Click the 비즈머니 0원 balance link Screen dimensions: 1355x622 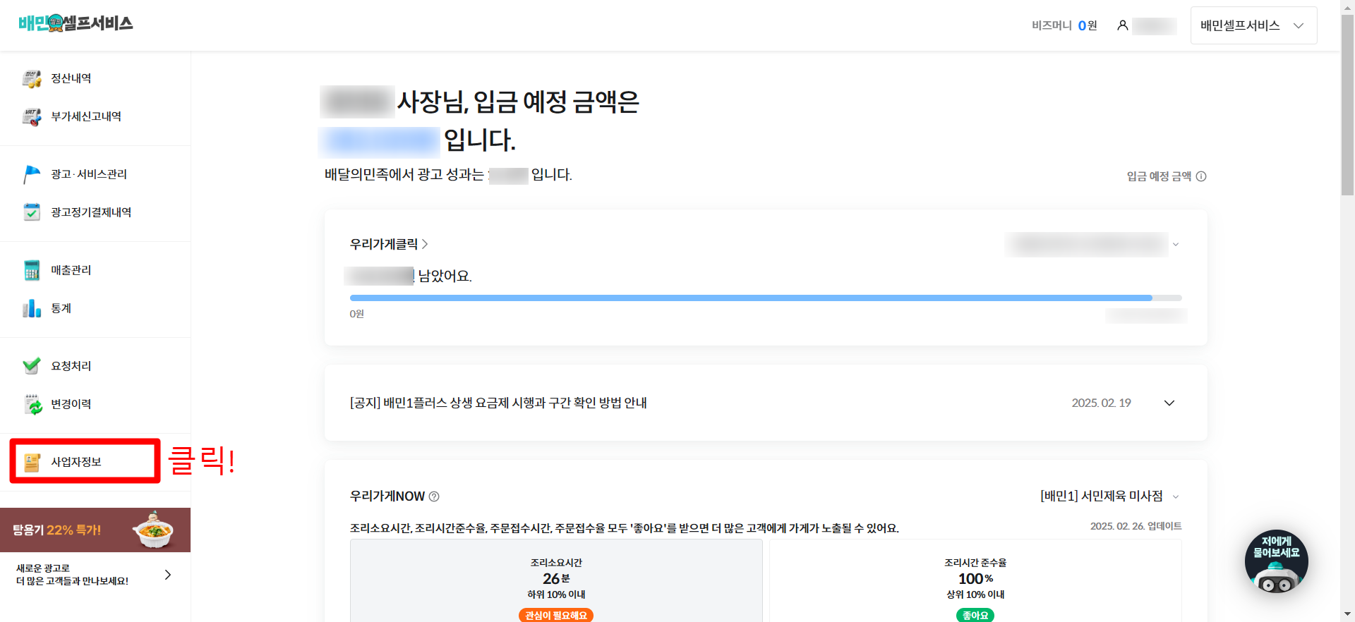(x=1064, y=25)
